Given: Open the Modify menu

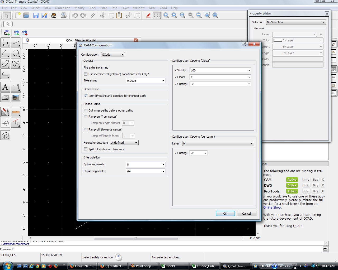Looking at the screenshot, I should 79,8.
